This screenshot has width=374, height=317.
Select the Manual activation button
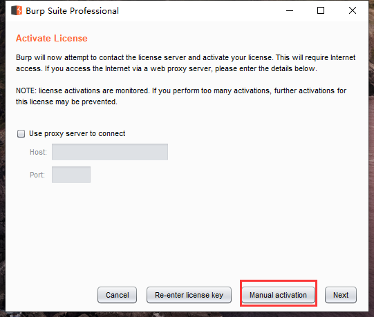point(278,295)
